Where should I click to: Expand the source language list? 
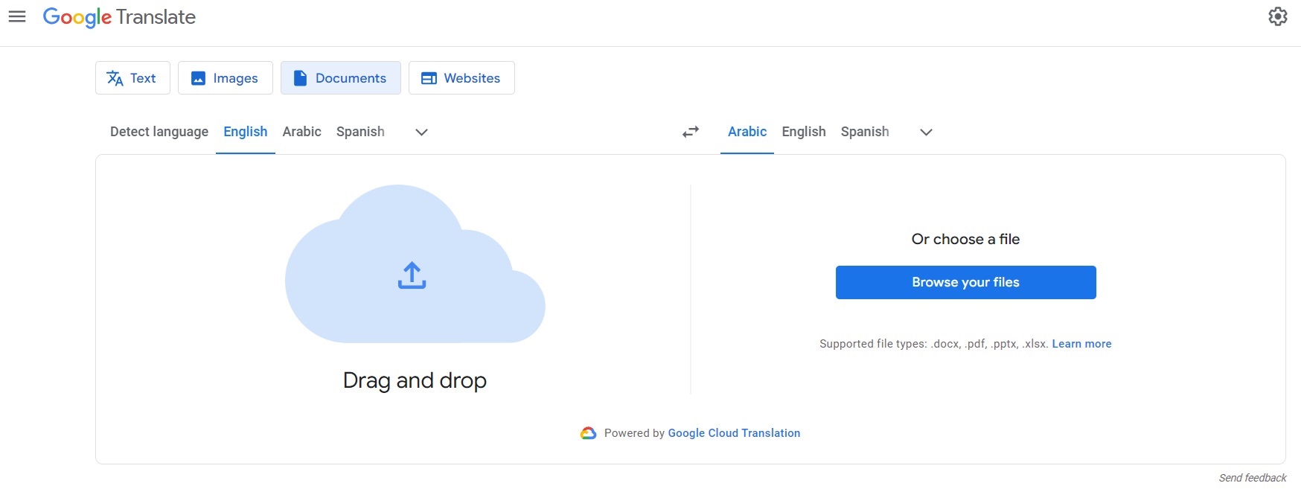point(421,132)
